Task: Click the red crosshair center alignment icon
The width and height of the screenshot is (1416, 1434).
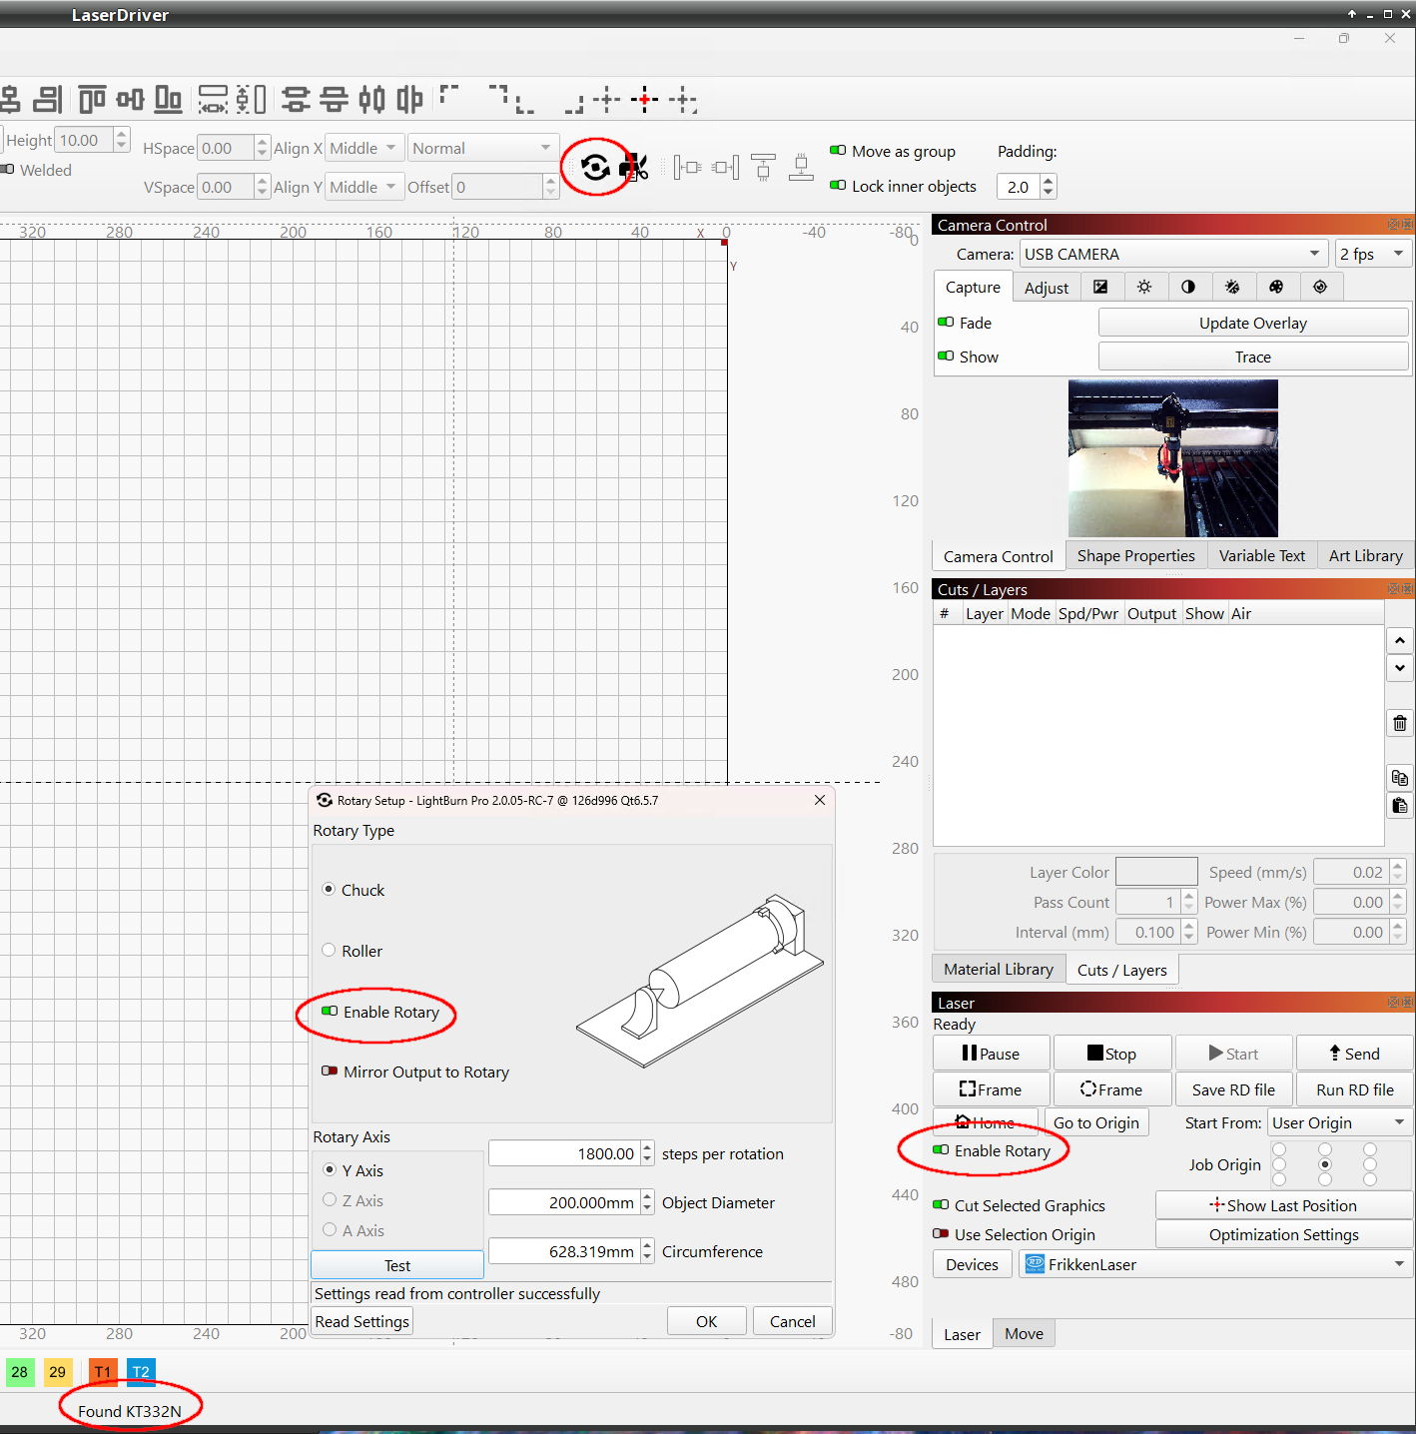Action: click(x=645, y=99)
